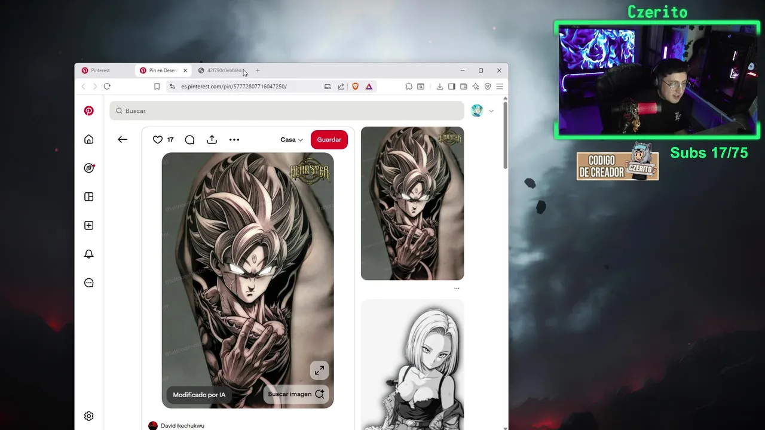This screenshot has height=430, width=765.
Task: Open the Casa board dropdown
Action: pos(292,140)
